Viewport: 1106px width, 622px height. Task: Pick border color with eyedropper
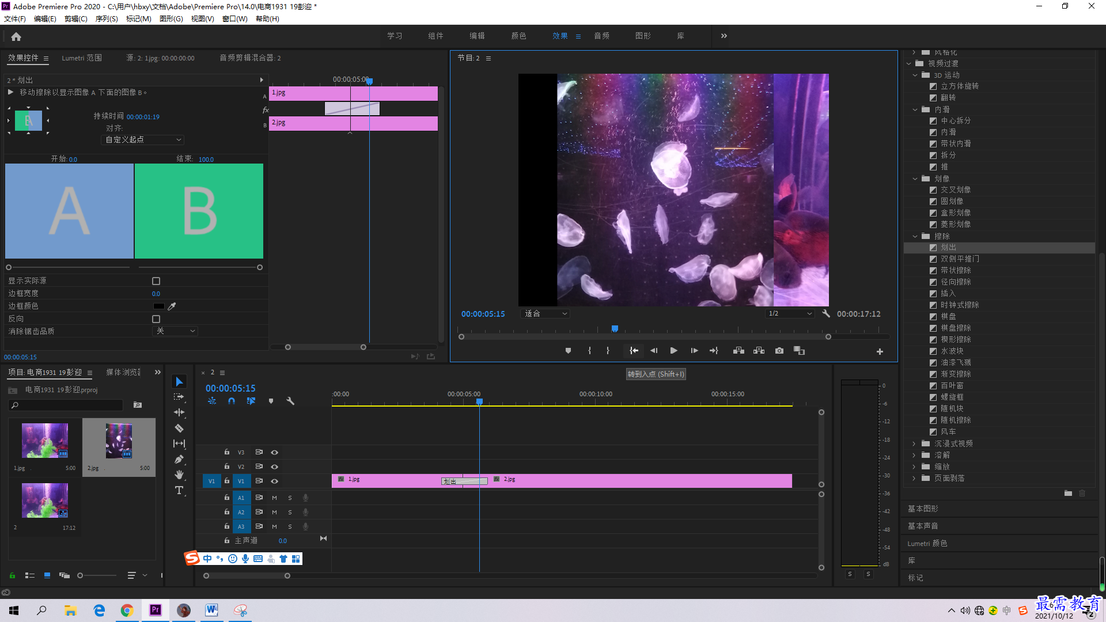coord(172,306)
